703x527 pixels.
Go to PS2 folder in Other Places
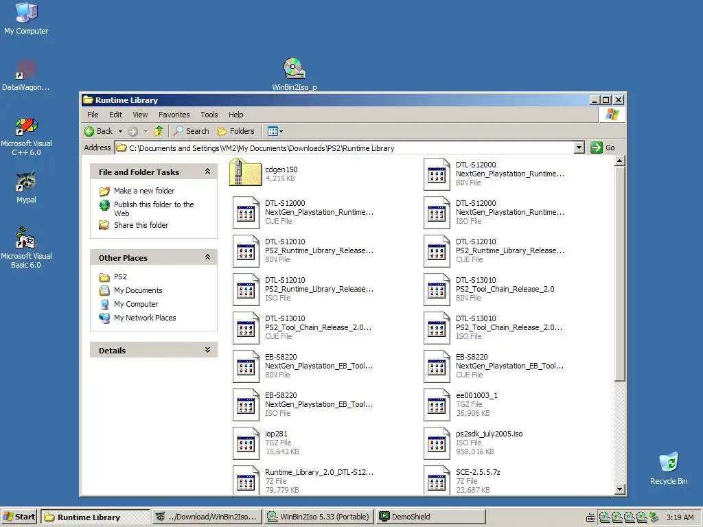click(120, 277)
